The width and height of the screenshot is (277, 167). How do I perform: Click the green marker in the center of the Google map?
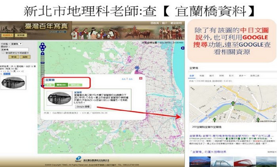click(233, 104)
